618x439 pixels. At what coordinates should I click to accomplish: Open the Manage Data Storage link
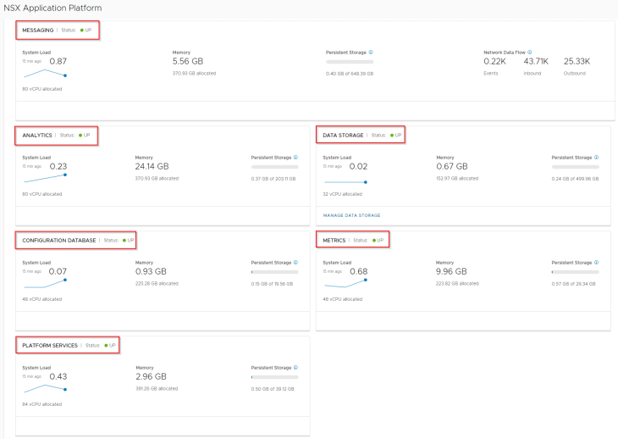click(x=351, y=215)
